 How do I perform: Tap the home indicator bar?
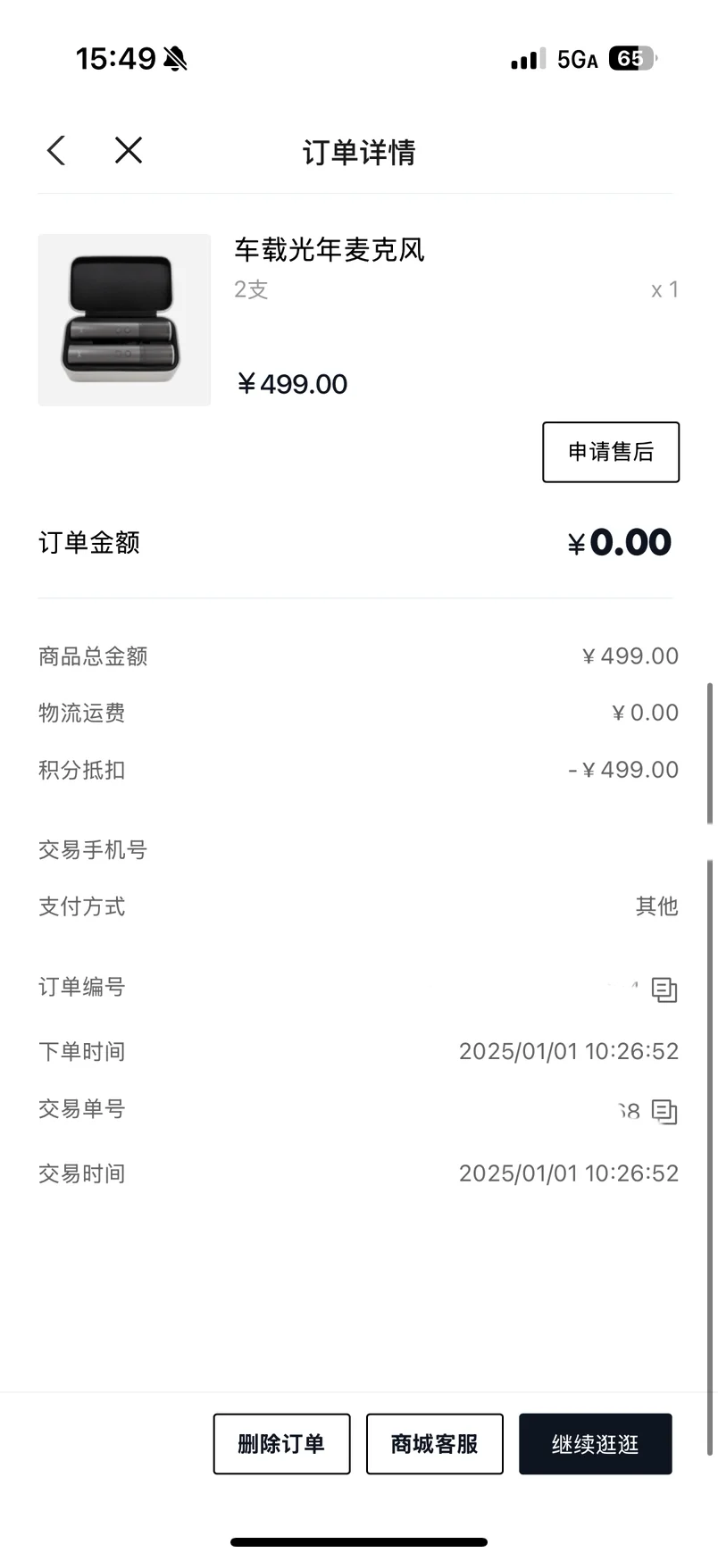pyautogui.click(x=359, y=1541)
